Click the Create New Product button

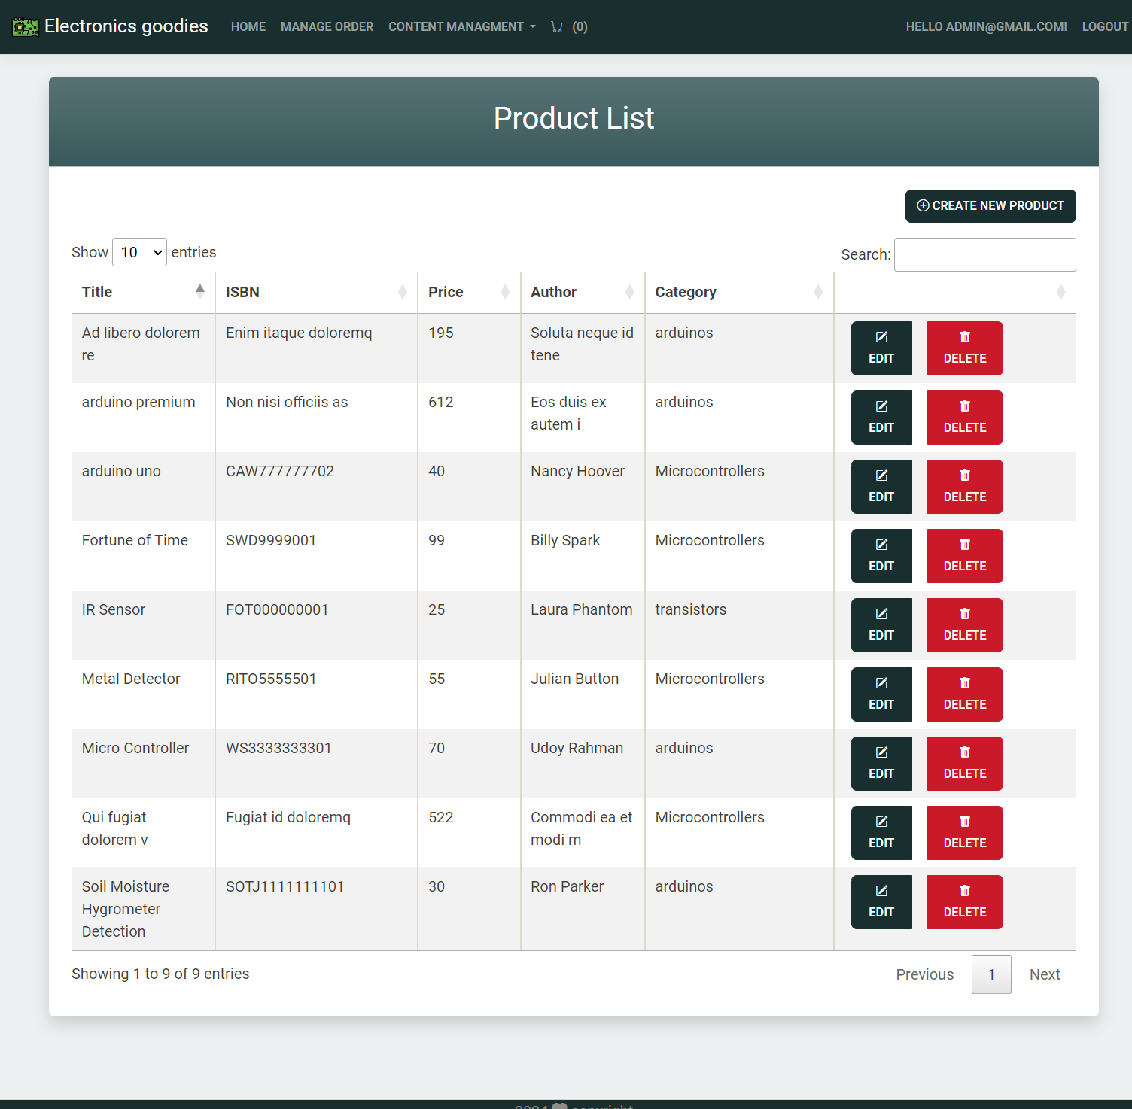[x=990, y=206]
